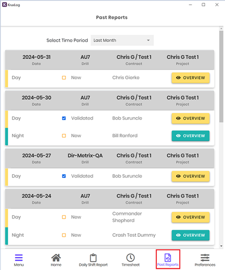Toggle Validated checkbox for 2024-05-30 Day shift
The height and width of the screenshot is (270, 225).
(x=64, y=118)
